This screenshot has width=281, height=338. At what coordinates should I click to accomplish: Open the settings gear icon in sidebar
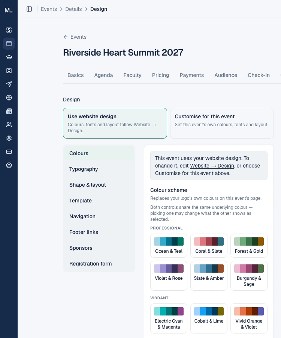click(9, 138)
